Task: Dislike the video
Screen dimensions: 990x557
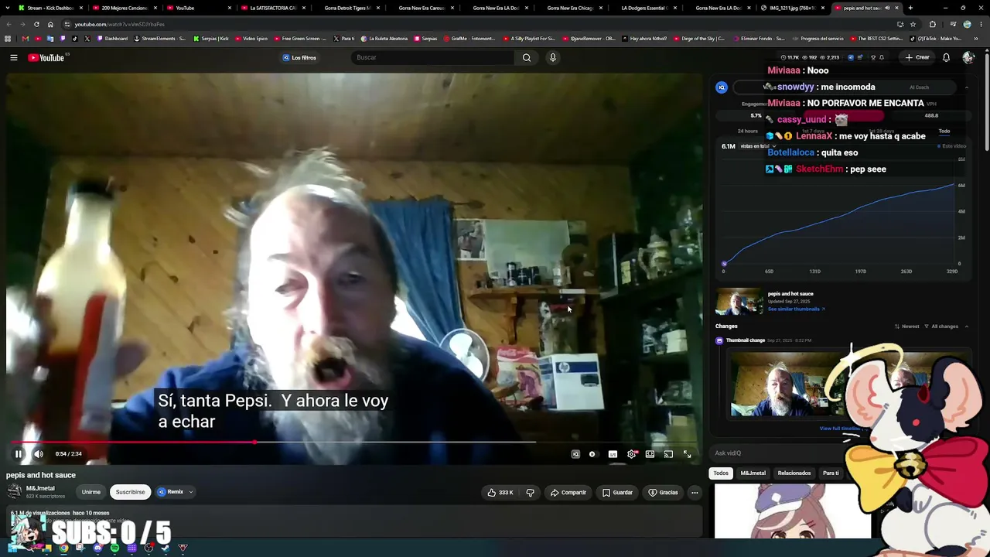Action: (530, 492)
